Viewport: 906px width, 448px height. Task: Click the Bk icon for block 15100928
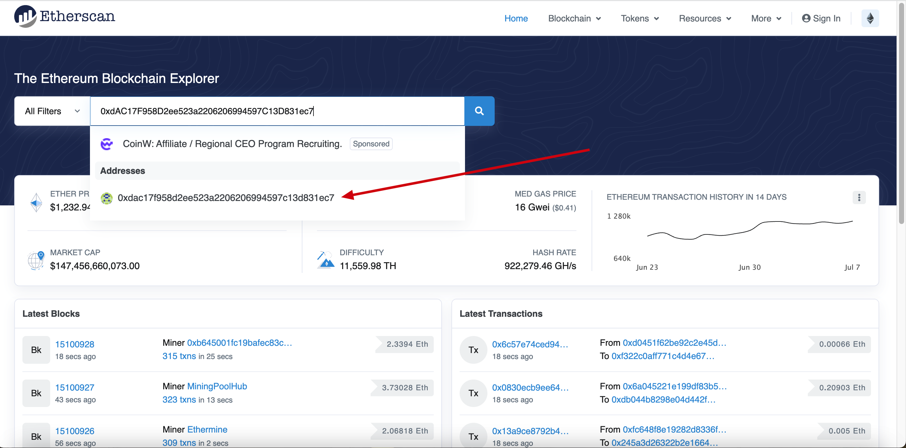(36, 350)
